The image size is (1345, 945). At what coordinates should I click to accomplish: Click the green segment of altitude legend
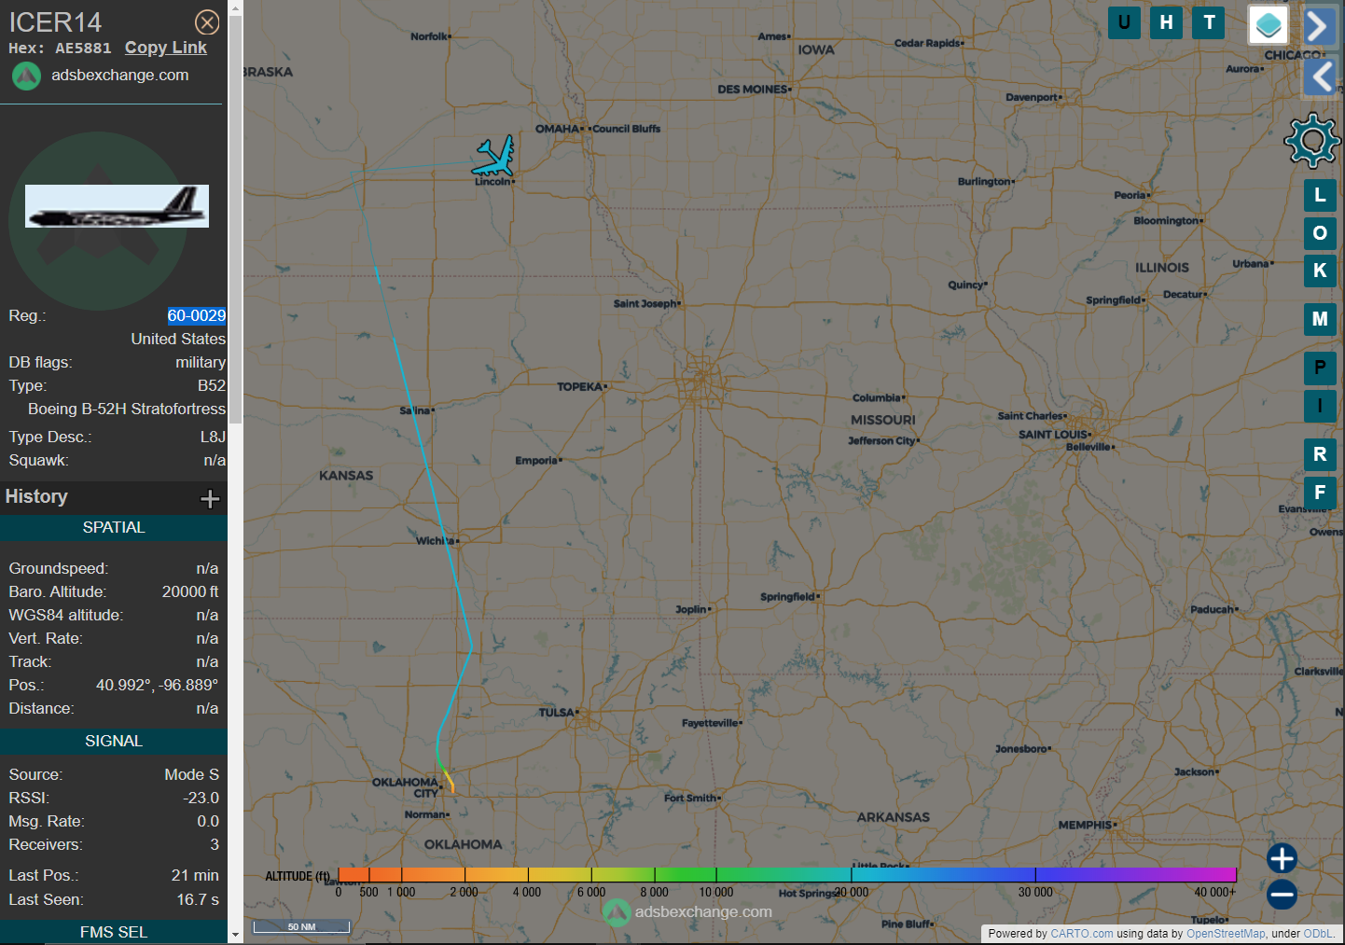[x=686, y=874]
